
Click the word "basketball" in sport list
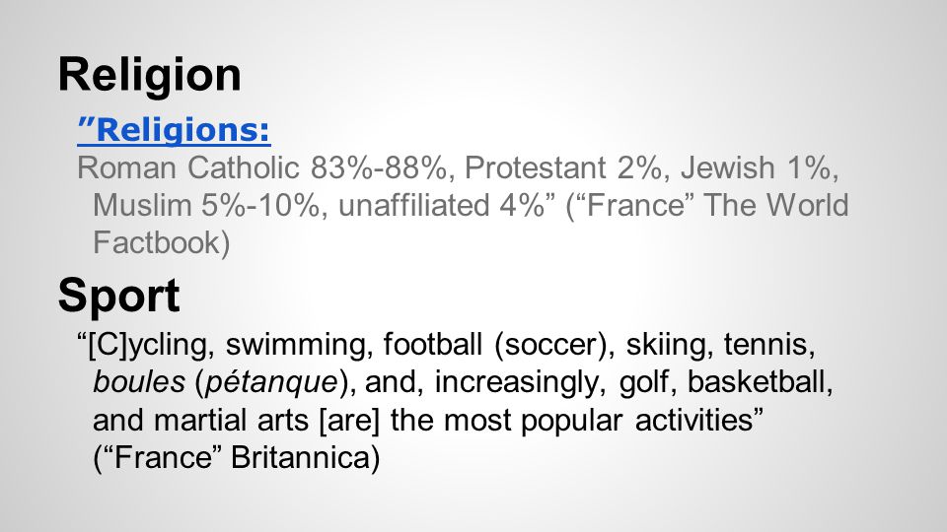pos(760,382)
